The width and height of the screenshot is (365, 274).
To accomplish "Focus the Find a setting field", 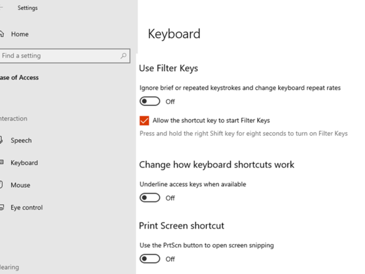I will point(61,56).
